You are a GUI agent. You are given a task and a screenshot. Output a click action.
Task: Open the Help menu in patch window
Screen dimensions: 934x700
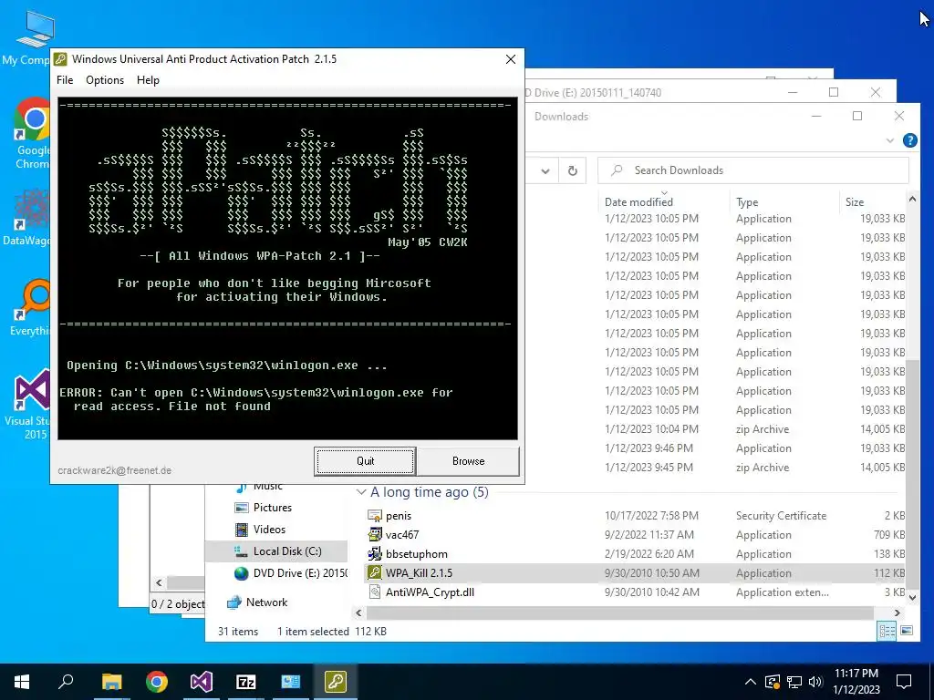click(148, 80)
